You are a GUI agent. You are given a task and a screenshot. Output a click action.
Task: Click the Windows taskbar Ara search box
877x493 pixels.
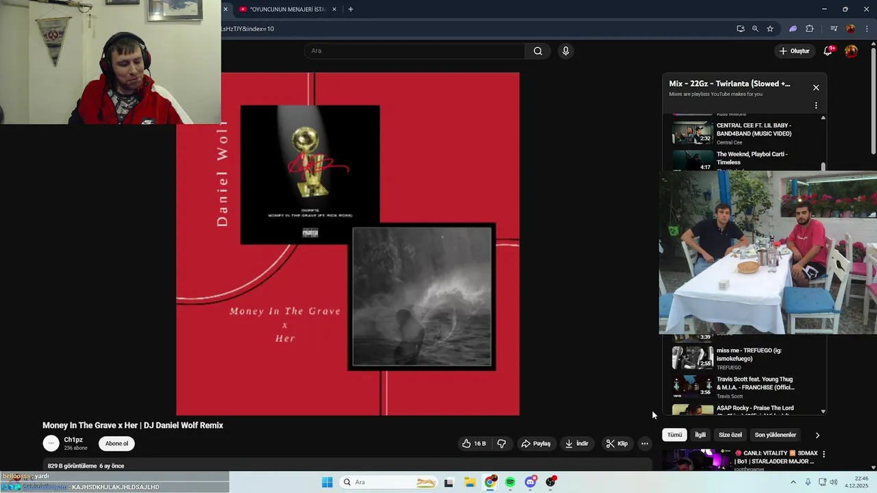point(388,482)
